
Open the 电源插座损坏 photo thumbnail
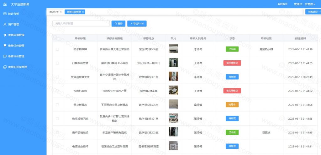click(173, 146)
